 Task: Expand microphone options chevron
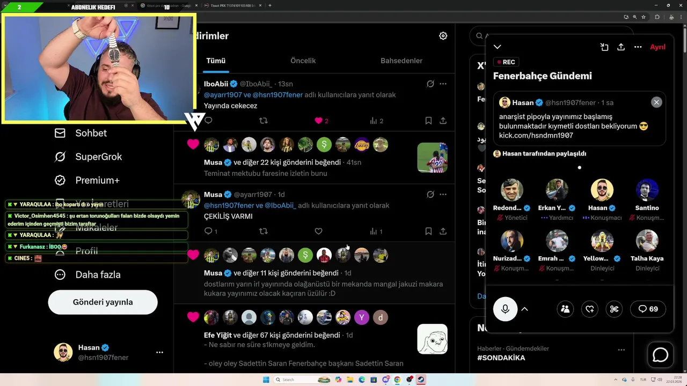[x=524, y=309]
